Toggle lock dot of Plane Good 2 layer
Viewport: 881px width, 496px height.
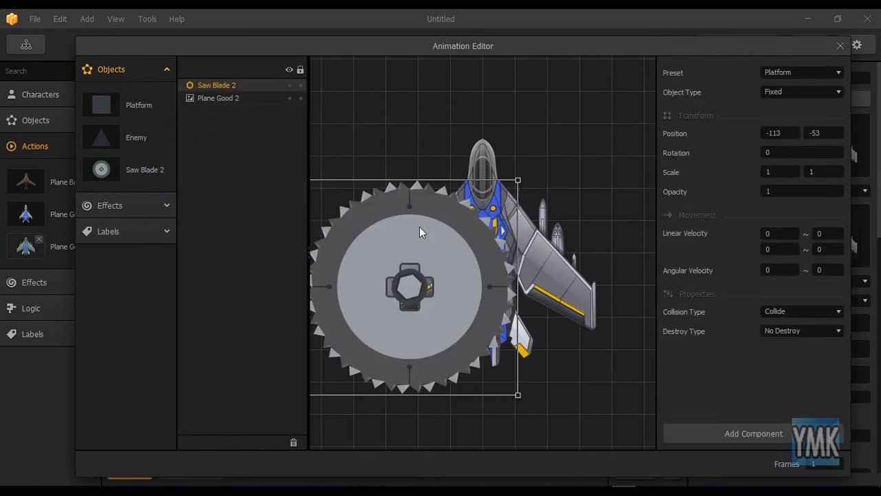point(300,99)
